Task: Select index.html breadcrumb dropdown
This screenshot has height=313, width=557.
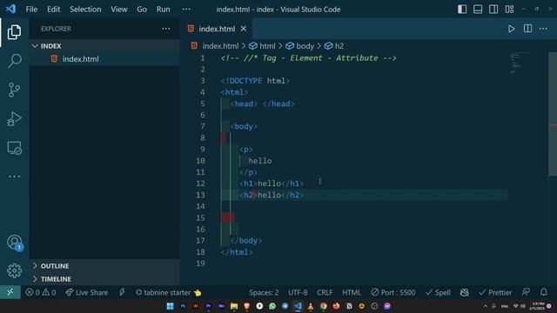Action: point(215,46)
